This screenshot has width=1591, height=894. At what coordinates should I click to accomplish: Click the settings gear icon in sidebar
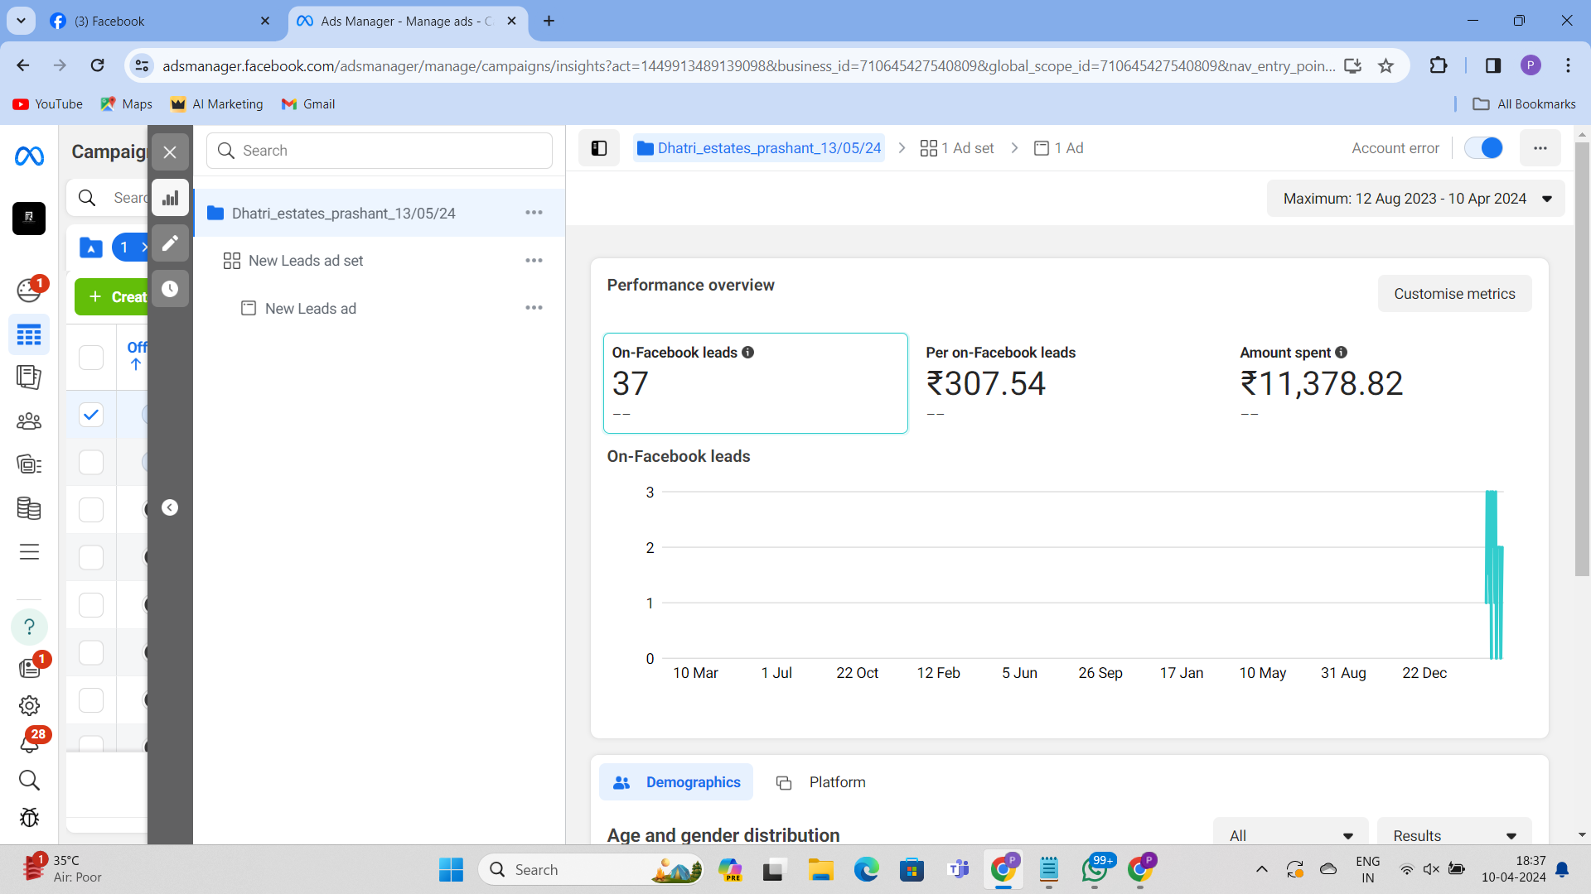[30, 705]
